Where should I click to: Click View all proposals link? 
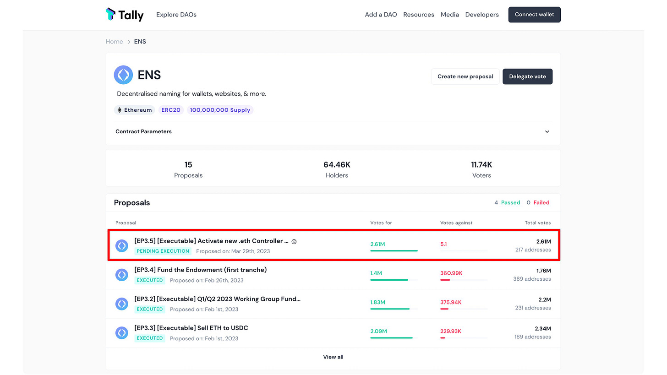333,357
